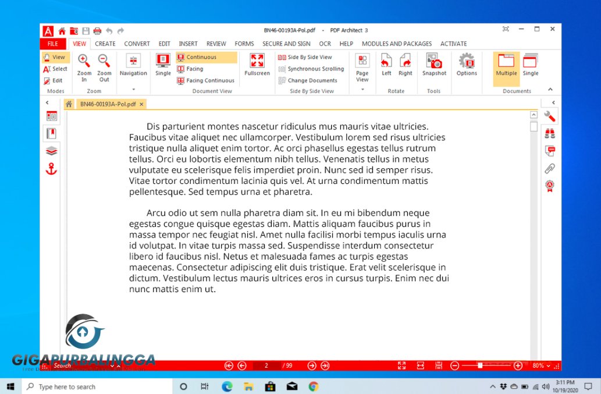Switch to the CREATE ribbon tab
This screenshot has height=394, width=601.
(105, 44)
